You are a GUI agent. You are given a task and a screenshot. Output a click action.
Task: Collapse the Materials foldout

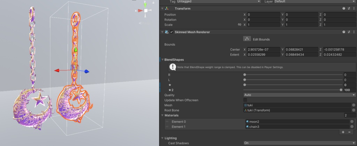point(162,115)
